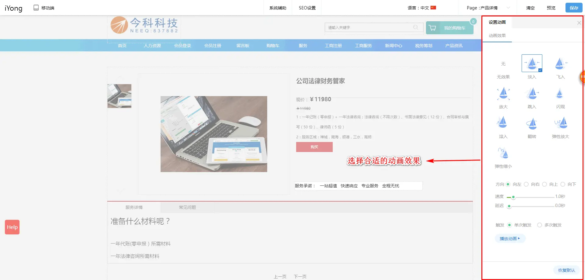The image size is (585, 280).
Task: Enable the 多次触发 multiple trigger option
Action: (540, 225)
